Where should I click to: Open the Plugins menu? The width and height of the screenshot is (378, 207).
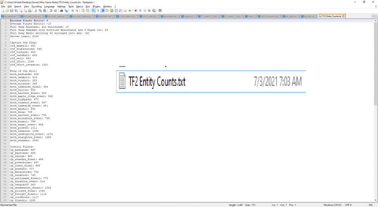(x=96, y=6)
